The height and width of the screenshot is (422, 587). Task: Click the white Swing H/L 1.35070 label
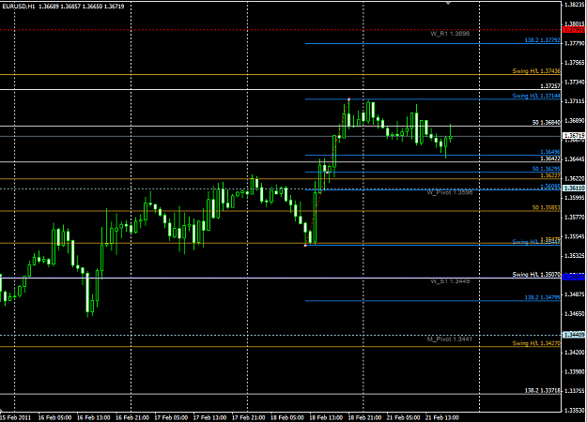click(x=536, y=275)
